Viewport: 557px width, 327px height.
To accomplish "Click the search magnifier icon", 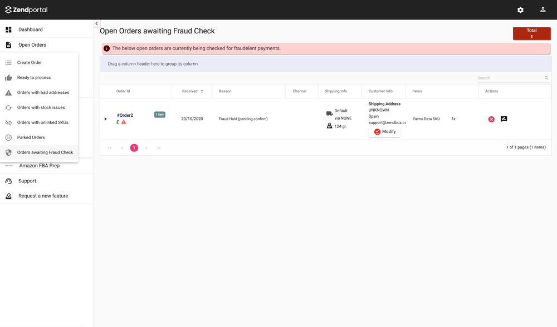I will 546,78.
